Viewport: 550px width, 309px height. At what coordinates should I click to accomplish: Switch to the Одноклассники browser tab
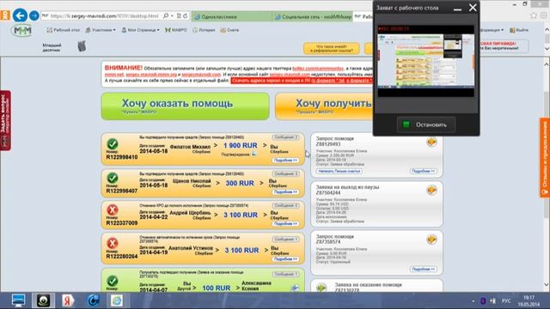(x=231, y=16)
